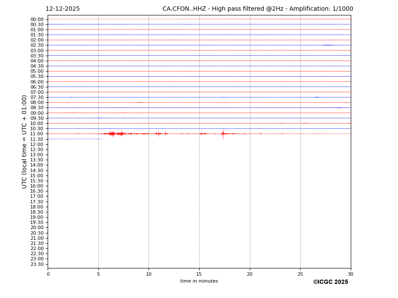The image size is (398, 298).
Task: Select the ©ICGC 2025 copyright text
Action: (x=330, y=282)
